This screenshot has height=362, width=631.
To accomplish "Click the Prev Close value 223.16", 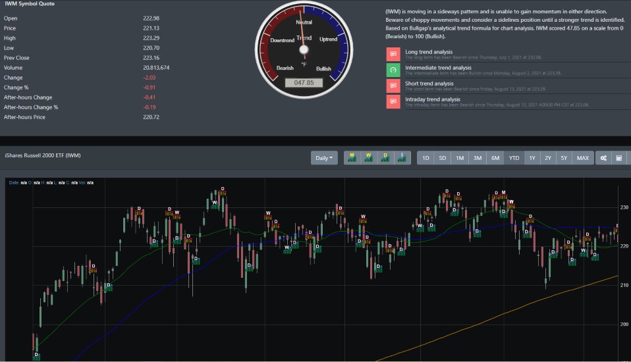I will pos(151,57).
